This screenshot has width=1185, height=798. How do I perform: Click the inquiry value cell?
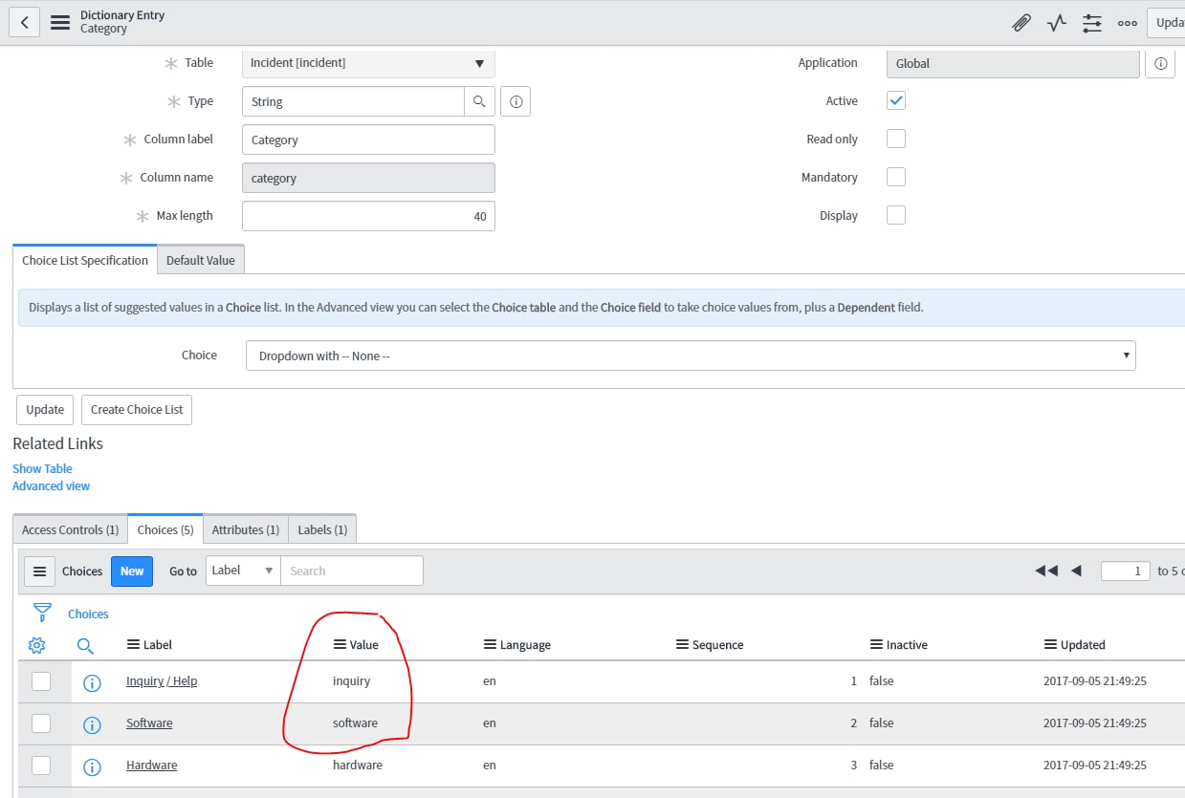[x=351, y=681]
